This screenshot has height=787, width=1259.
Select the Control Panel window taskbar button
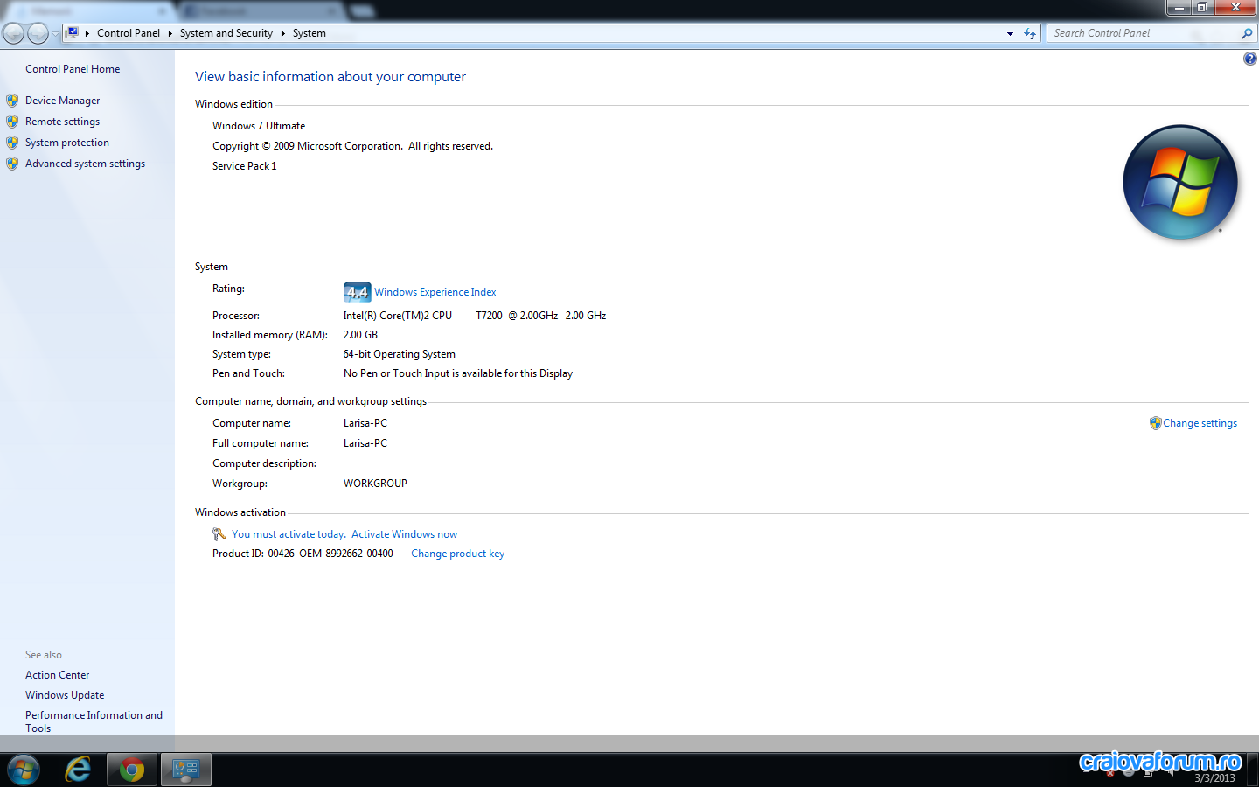point(186,770)
